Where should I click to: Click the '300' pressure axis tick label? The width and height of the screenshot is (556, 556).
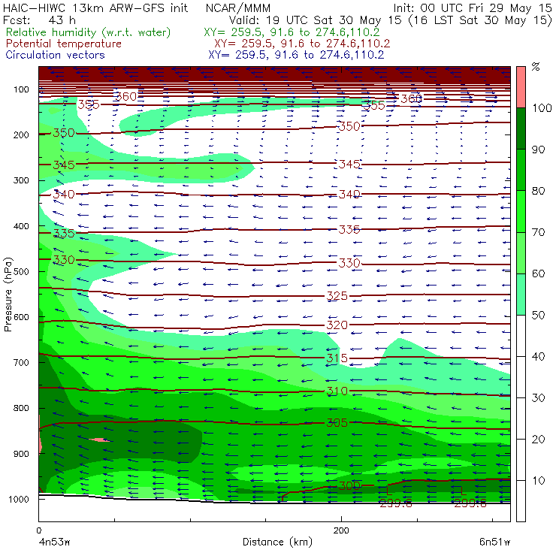point(21,180)
